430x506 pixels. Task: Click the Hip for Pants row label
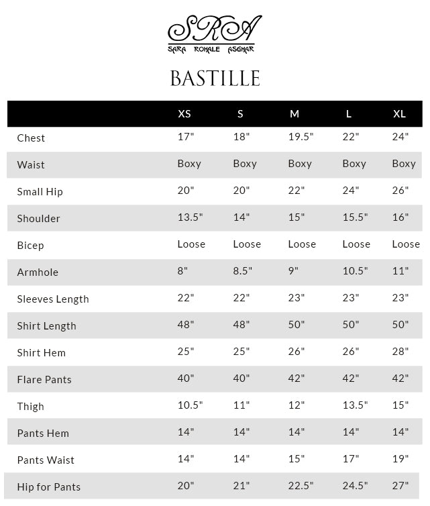tap(48, 487)
